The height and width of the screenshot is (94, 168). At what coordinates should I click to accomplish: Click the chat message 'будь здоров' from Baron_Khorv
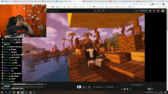18,73
